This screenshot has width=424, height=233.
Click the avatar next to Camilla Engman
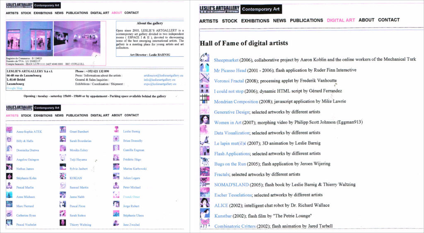click(x=116, y=149)
